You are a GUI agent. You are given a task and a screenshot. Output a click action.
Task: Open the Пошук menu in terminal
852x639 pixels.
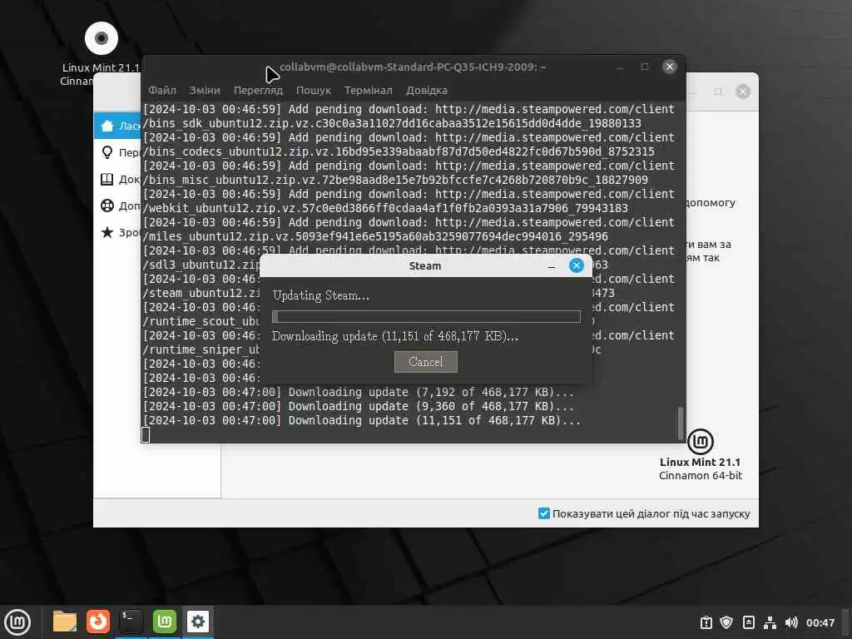(x=314, y=90)
